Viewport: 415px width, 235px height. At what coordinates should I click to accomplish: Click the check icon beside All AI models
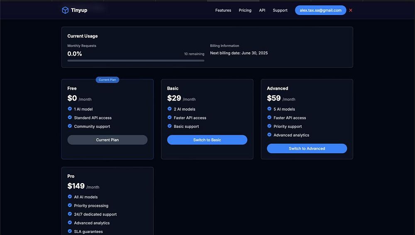pyautogui.click(x=70, y=196)
